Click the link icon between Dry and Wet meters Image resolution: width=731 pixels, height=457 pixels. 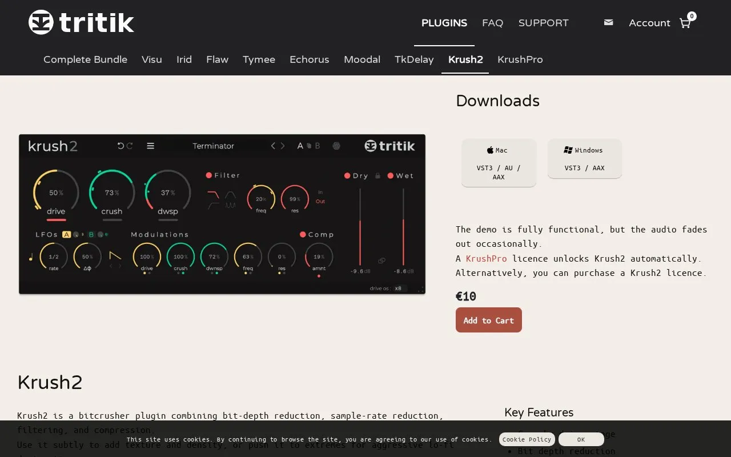(x=381, y=260)
